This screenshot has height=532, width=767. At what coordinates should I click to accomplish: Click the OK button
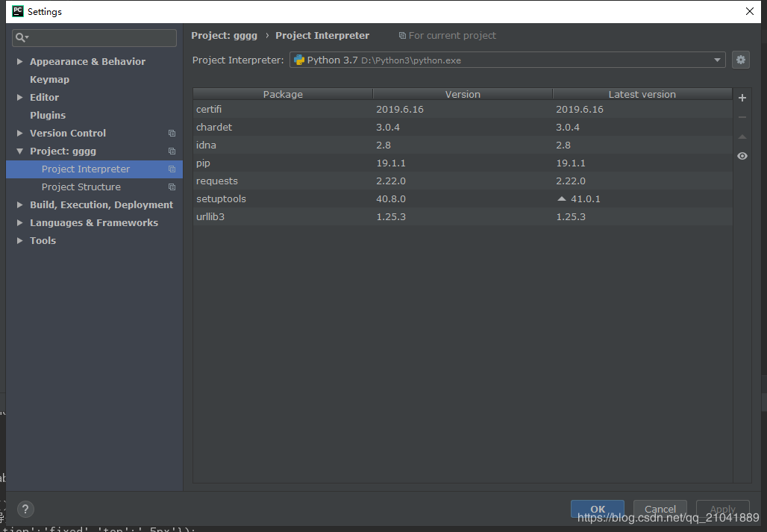(597, 509)
